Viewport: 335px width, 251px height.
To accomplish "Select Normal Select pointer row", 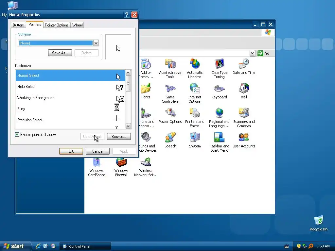I will pos(70,75).
